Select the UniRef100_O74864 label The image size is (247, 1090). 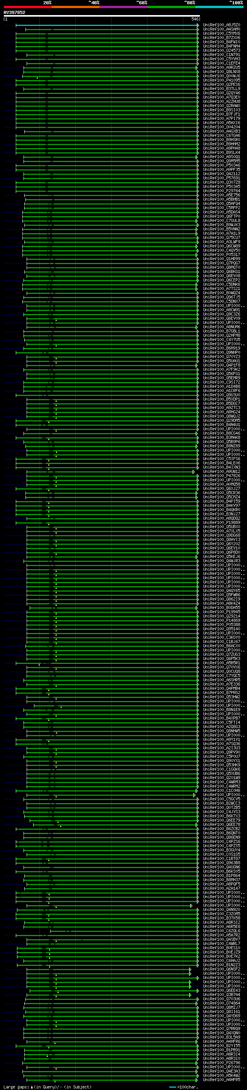coord(222,1003)
